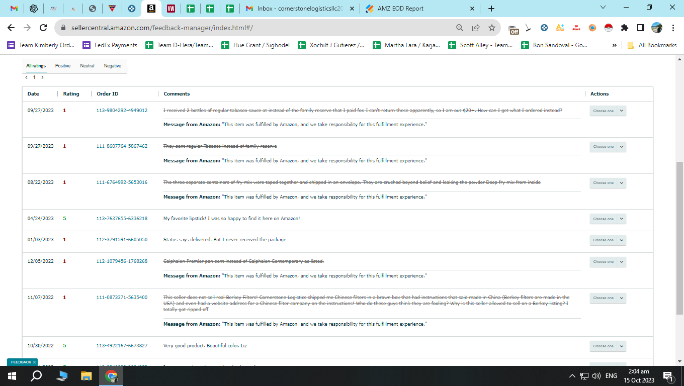Open order 111-8607764-5867462

[122, 146]
